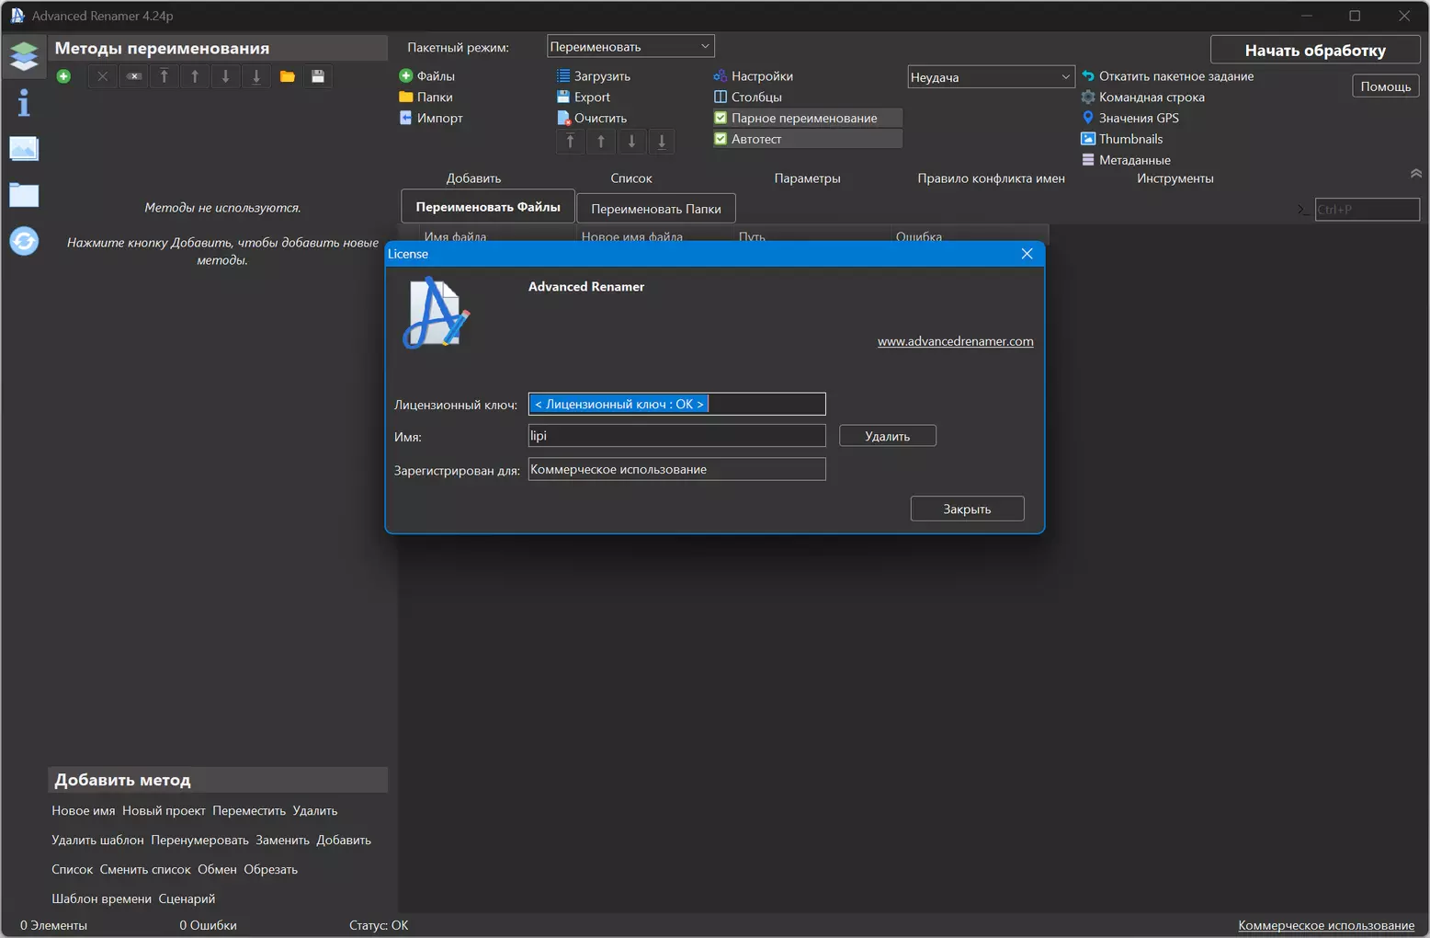
Task: Save methods with the floppy disk icon
Action: point(318,76)
